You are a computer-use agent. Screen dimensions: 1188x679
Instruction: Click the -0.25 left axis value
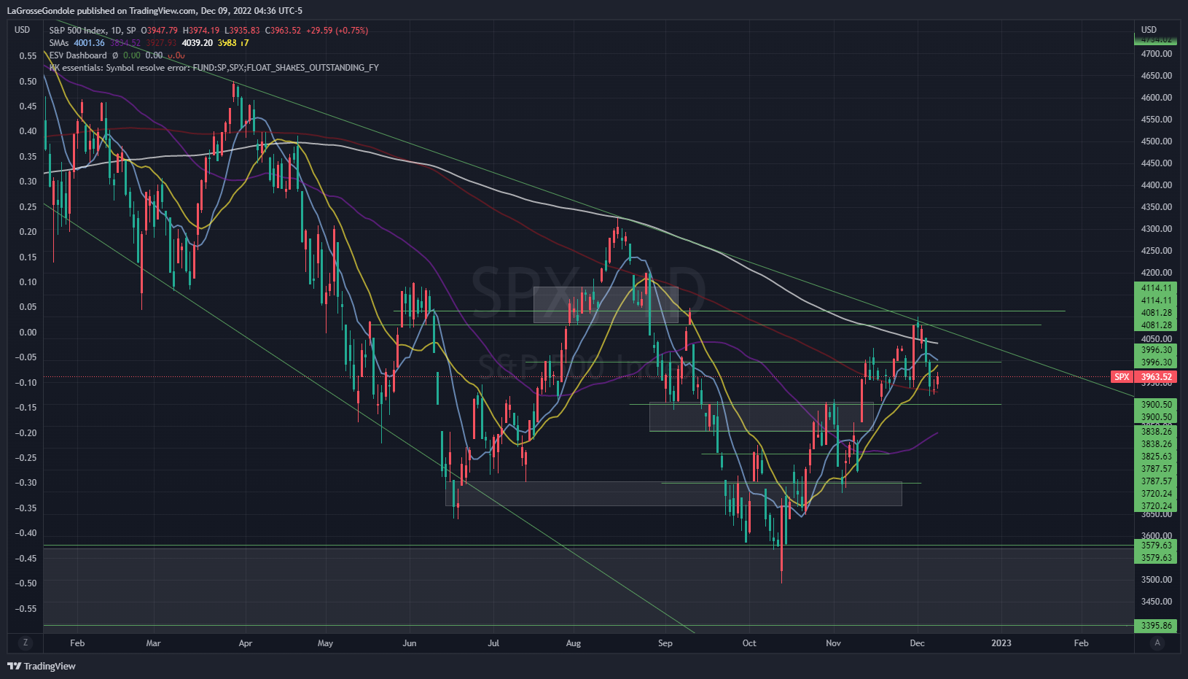click(x=26, y=458)
